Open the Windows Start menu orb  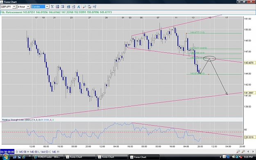(x=6, y=157)
